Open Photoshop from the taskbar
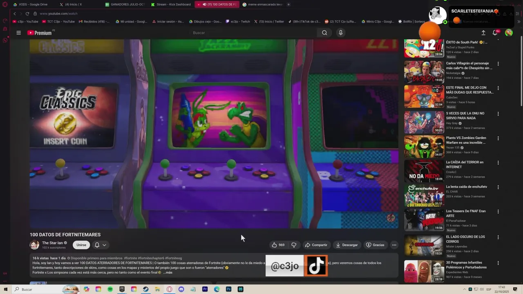This screenshot has width=523, height=294. pos(228,289)
